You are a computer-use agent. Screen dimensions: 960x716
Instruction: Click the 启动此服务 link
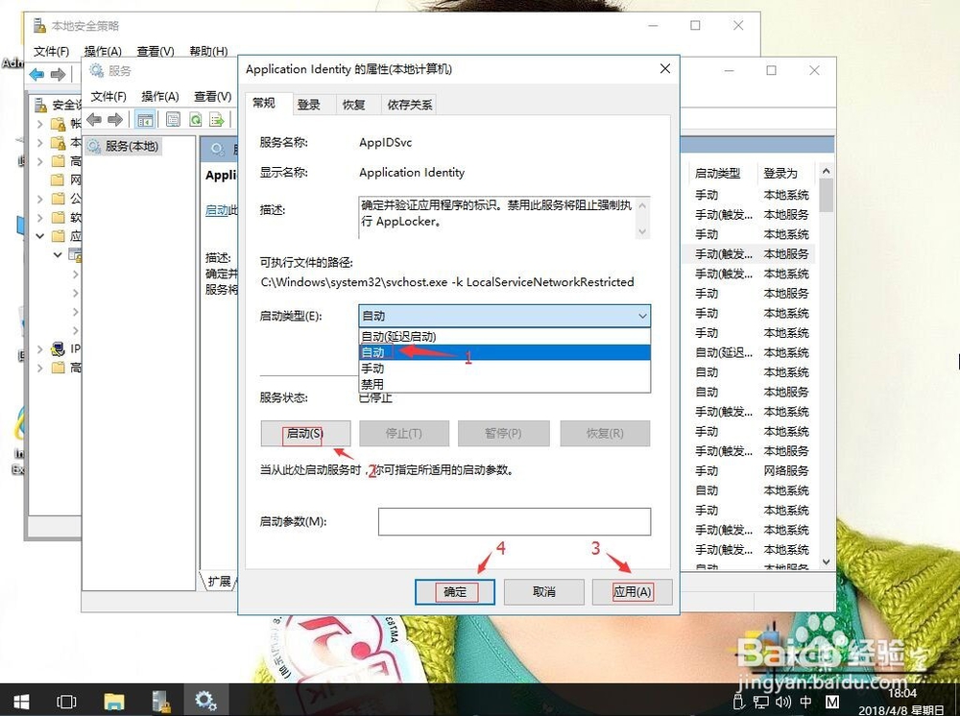point(219,209)
